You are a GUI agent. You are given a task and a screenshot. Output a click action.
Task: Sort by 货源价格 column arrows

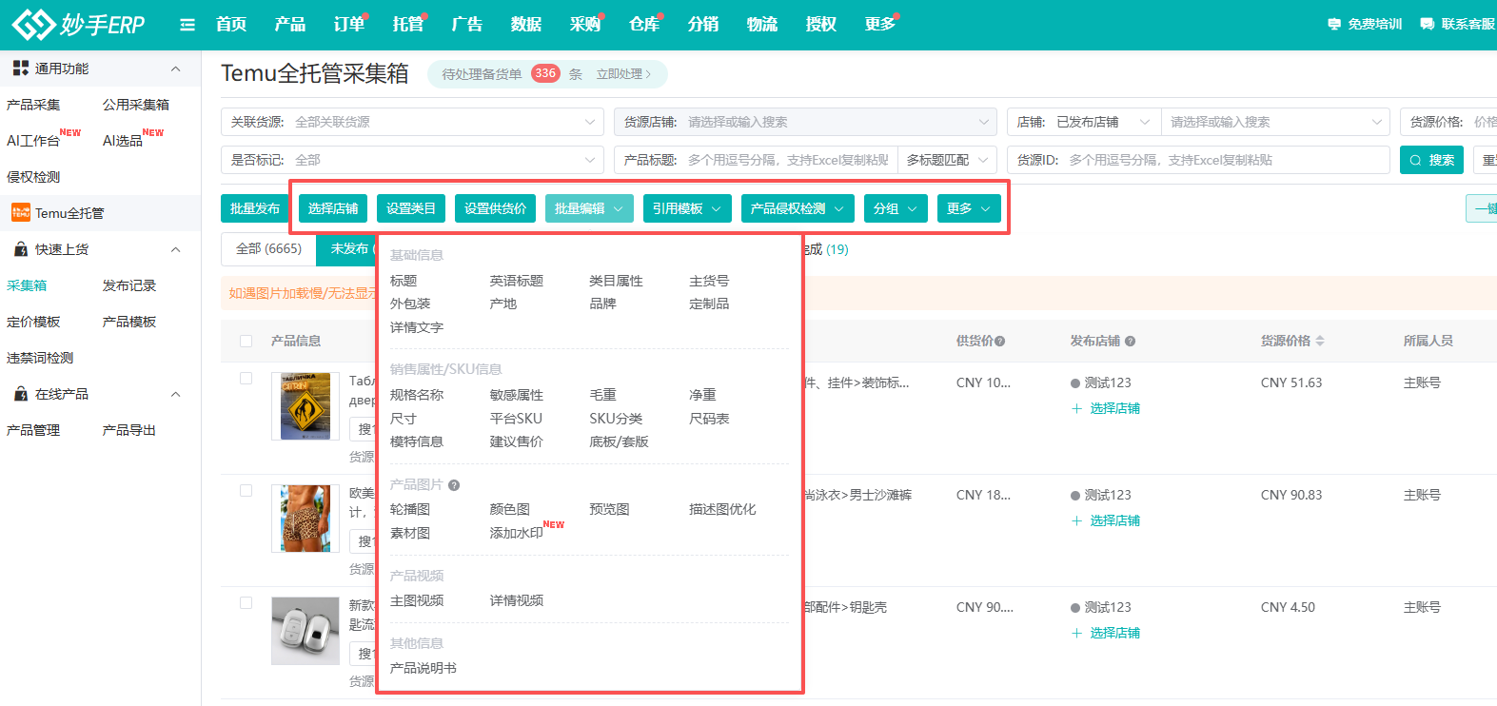coord(1320,341)
